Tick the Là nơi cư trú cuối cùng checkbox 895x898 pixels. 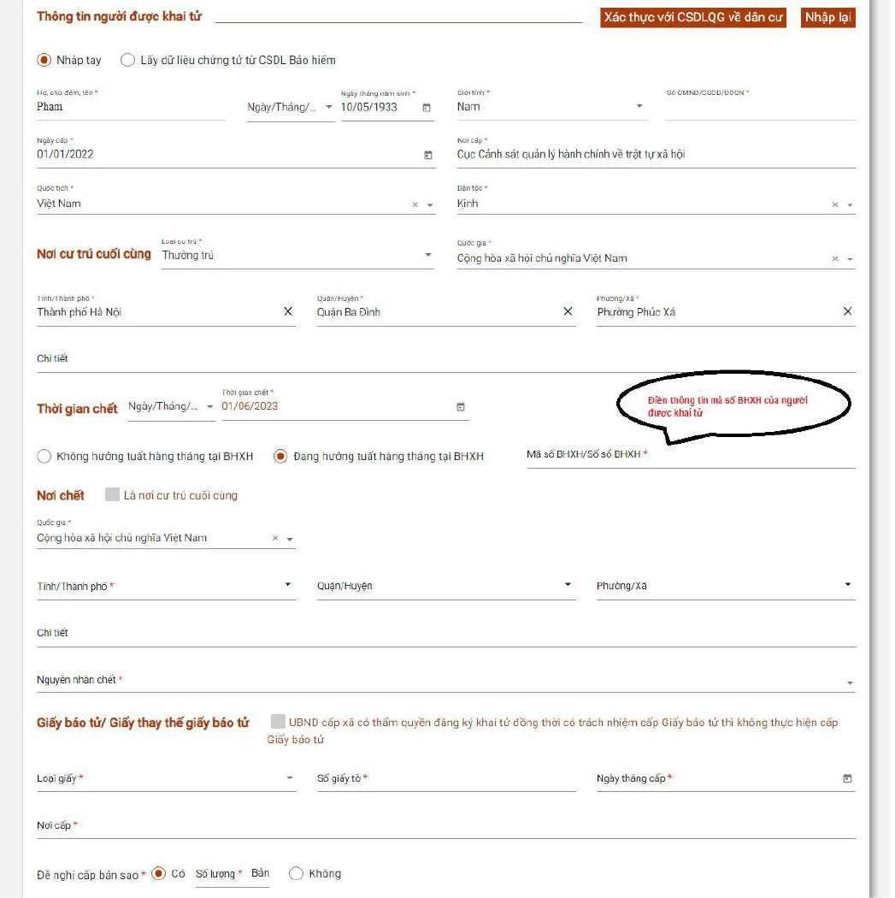(112, 495)
